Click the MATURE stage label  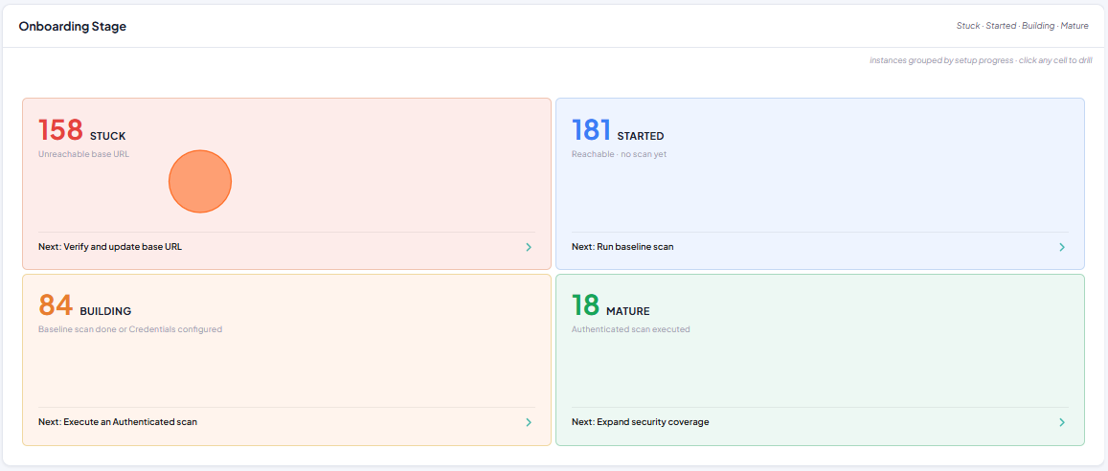(628, 311)
